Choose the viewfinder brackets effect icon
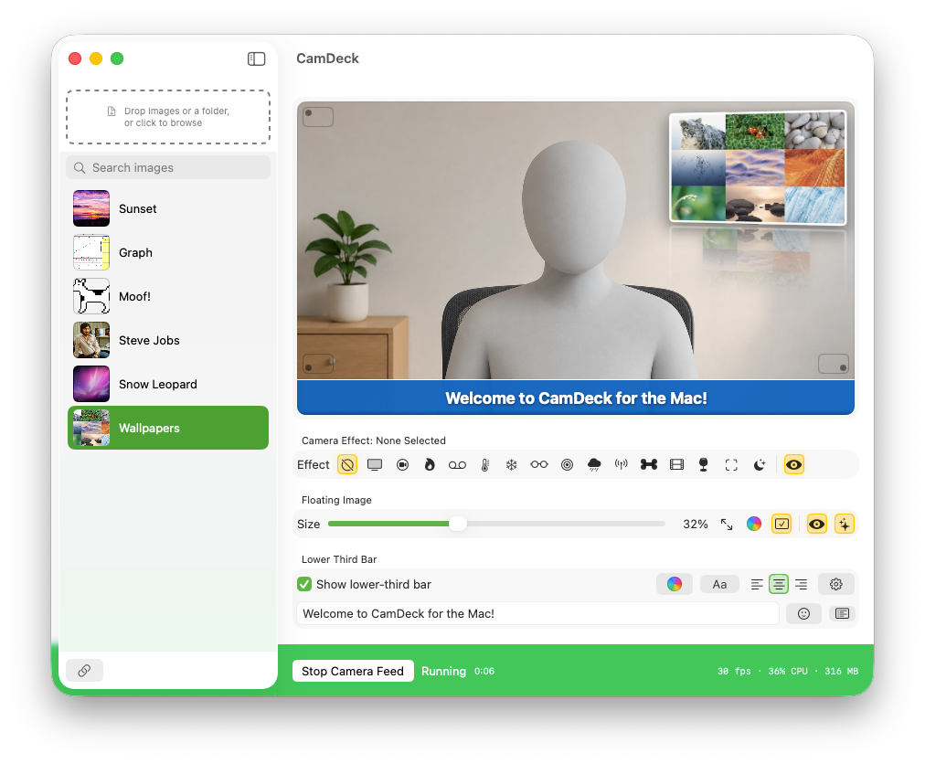Screen dimensions: 925x764 pyautogui.click(x=731, y=465)
